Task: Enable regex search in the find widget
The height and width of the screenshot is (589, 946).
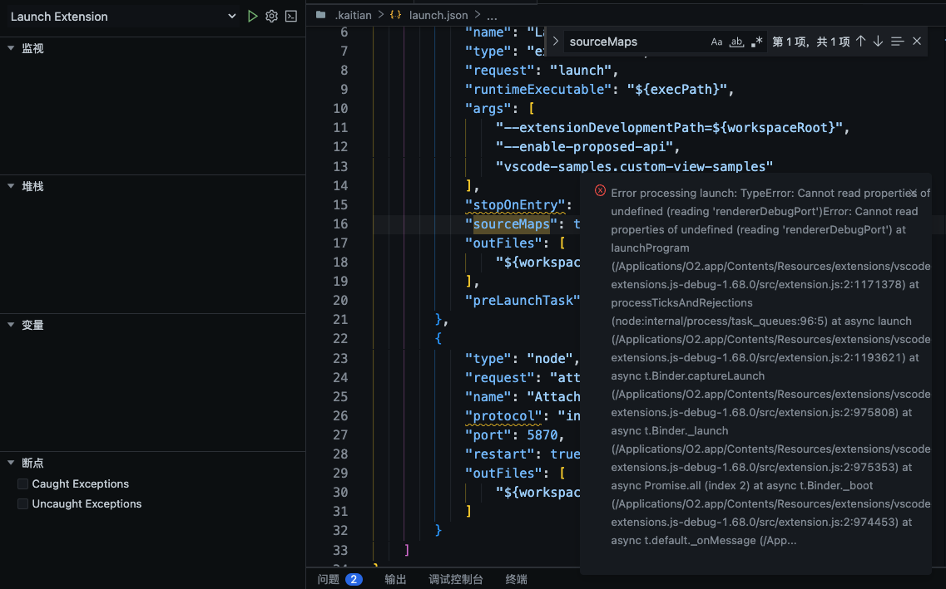Action: click(x=755, y=41)
